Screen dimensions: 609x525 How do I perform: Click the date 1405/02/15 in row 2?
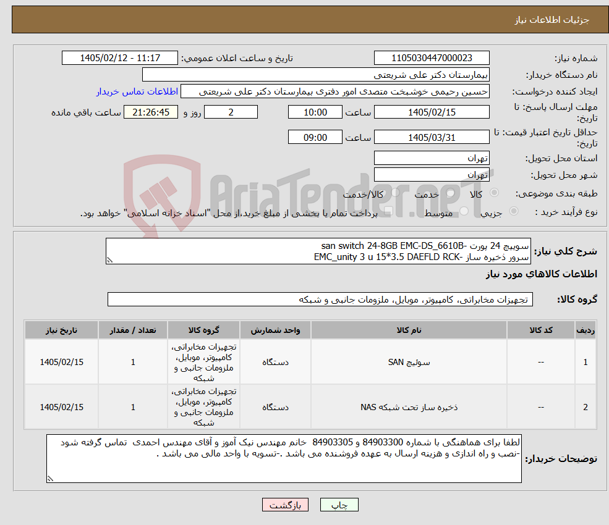click(x=61, y=407)
